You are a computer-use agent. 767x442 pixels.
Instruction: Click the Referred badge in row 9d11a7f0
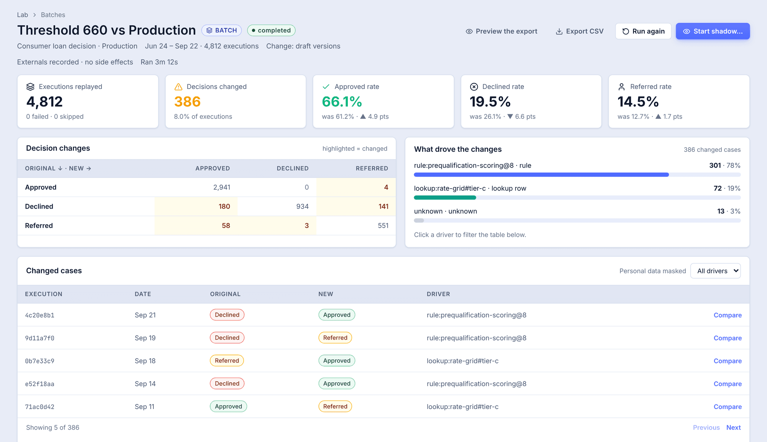pos(335,338)
